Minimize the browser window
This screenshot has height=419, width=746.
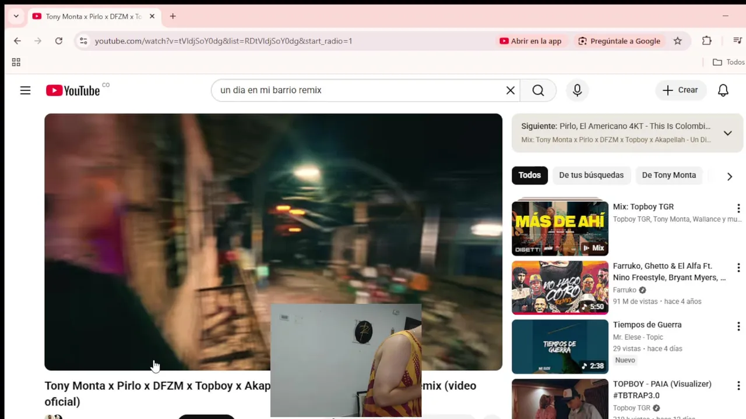pyautogui.click(x=726, y=16)
